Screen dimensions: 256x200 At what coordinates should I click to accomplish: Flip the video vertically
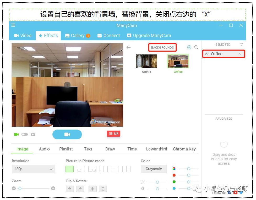tap(103, 189)
